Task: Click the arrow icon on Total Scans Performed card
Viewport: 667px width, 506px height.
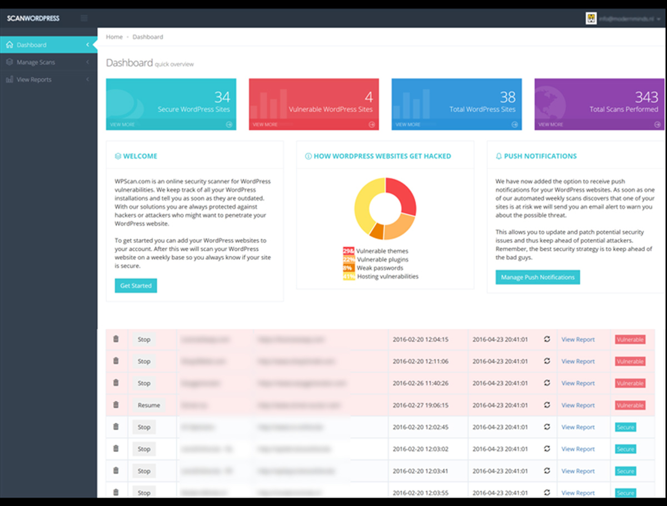Action: [658, 125]
